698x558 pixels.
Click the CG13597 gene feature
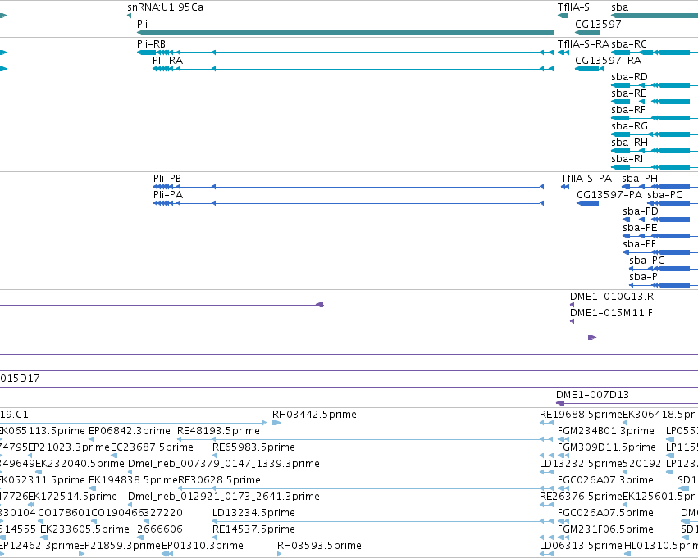click(587, 33)
